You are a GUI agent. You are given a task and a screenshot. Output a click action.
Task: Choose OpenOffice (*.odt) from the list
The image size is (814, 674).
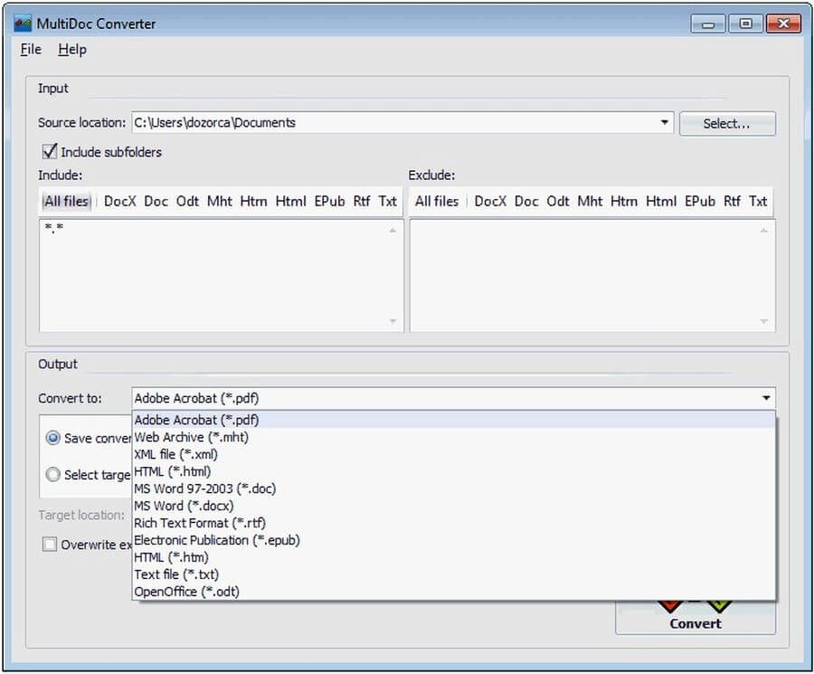point(454,591)
